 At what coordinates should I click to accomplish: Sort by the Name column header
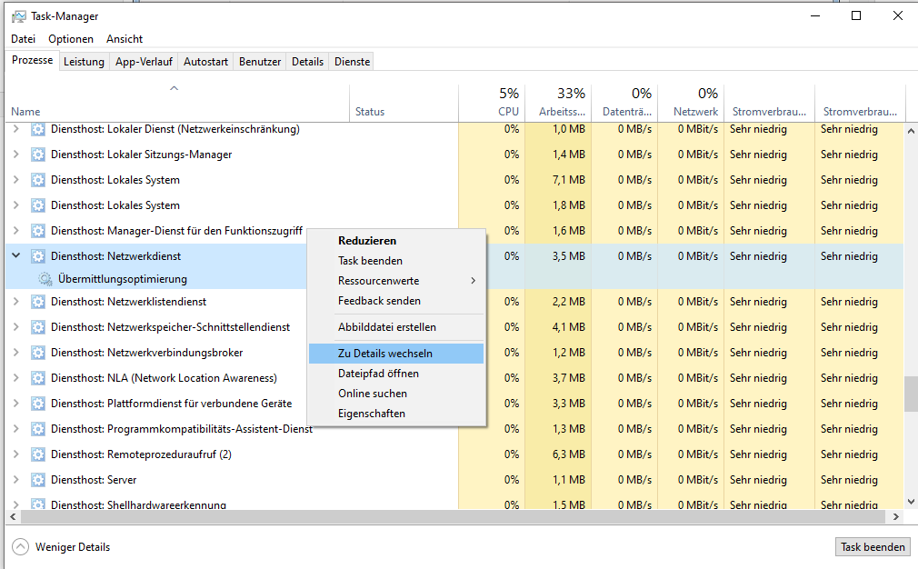(x=177, y=103)
